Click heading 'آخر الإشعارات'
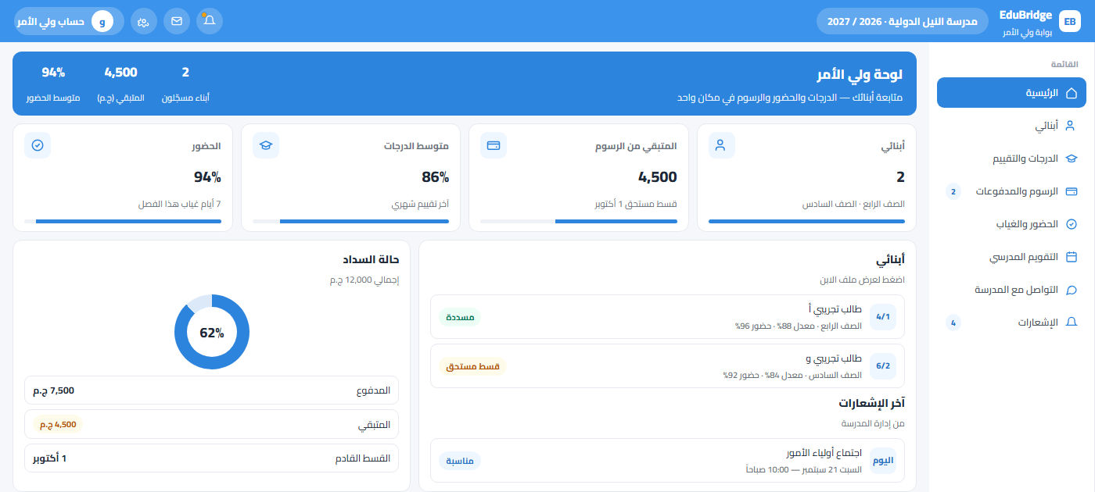 click(872, 403)
